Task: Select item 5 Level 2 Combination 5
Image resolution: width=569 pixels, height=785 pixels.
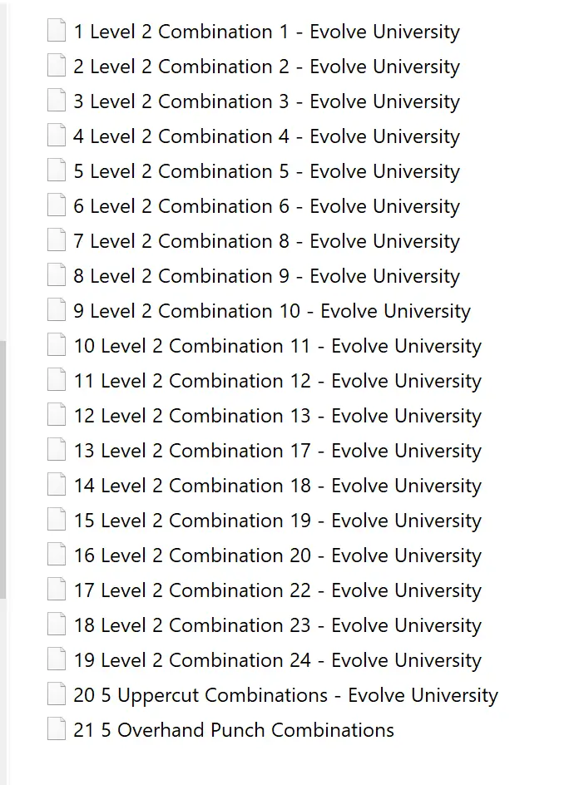Action: click(x=266, y=171)
